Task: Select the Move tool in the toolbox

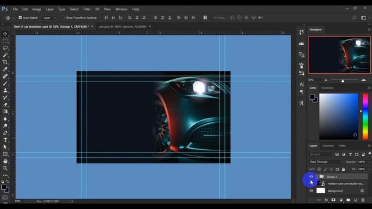Action: pyautogui.click(x=5, y=34)
